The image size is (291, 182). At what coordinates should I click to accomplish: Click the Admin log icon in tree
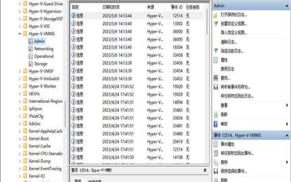tap(31, 41)
